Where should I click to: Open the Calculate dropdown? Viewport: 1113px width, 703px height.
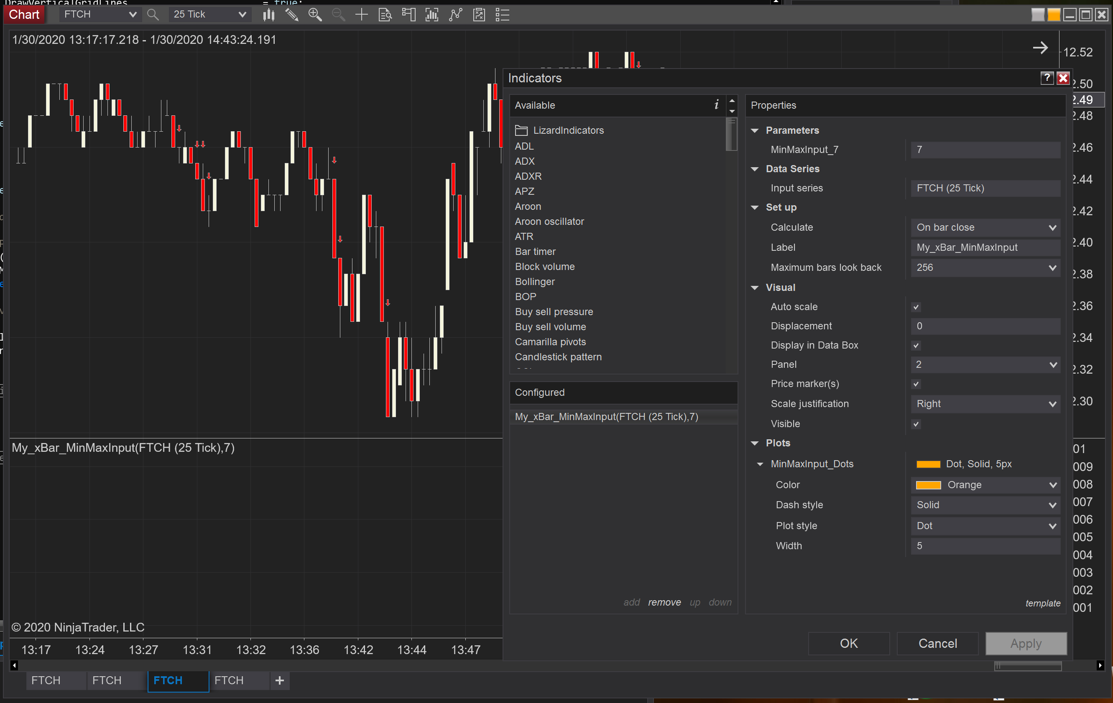tap(985, 227)
